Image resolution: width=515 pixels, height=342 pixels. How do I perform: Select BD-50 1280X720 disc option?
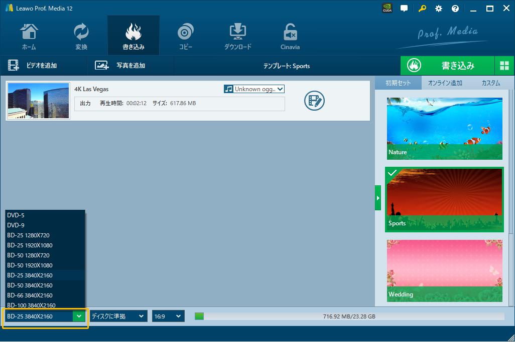coord(45,255)
